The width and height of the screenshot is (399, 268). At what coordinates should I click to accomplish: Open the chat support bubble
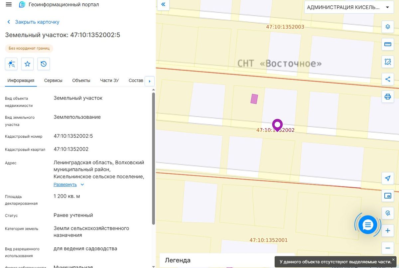pos(367,225)
